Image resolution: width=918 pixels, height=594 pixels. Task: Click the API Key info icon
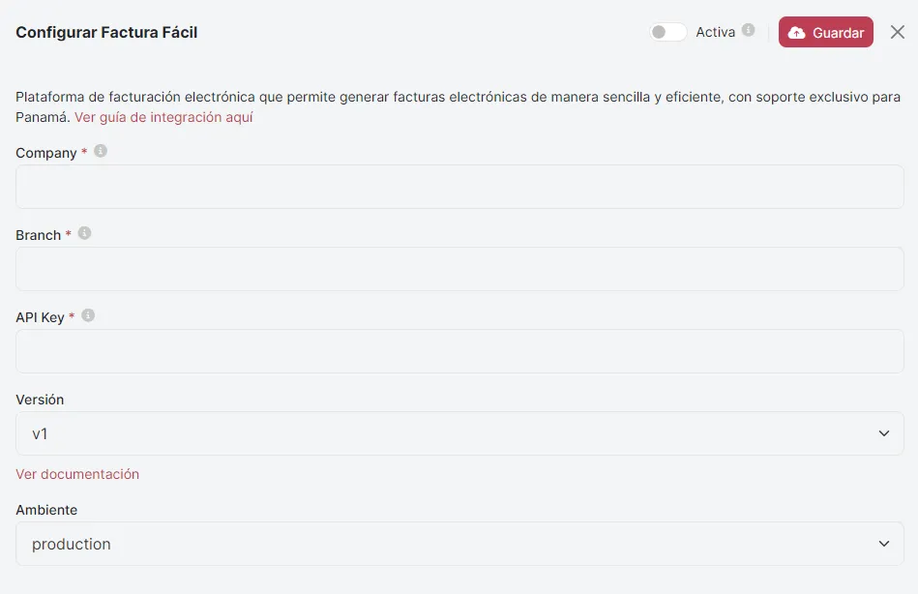(88, 316)
